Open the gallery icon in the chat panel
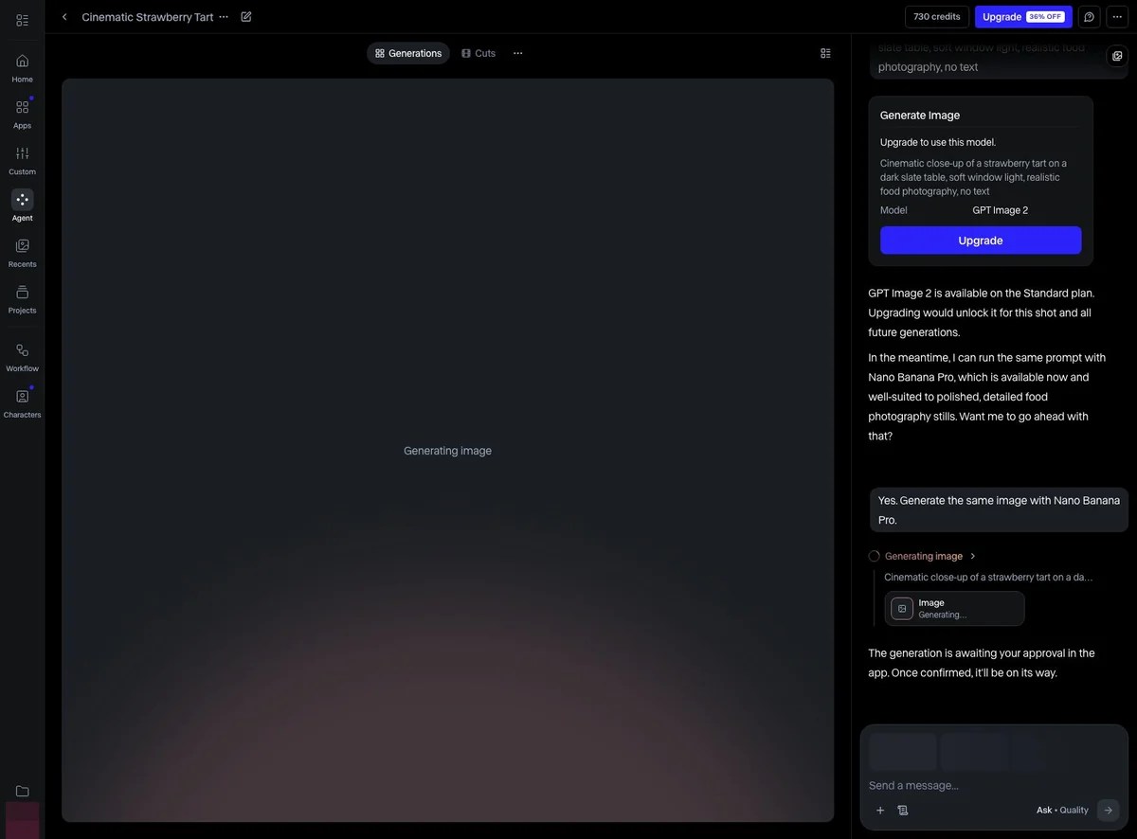 (1117, 56)
